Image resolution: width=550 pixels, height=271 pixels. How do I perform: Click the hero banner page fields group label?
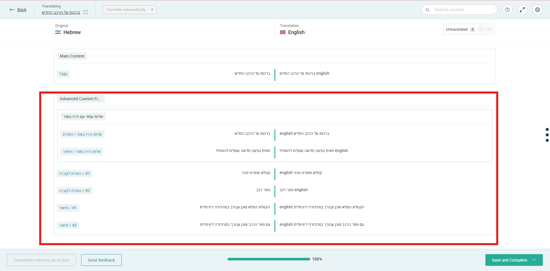coord(83,116)
